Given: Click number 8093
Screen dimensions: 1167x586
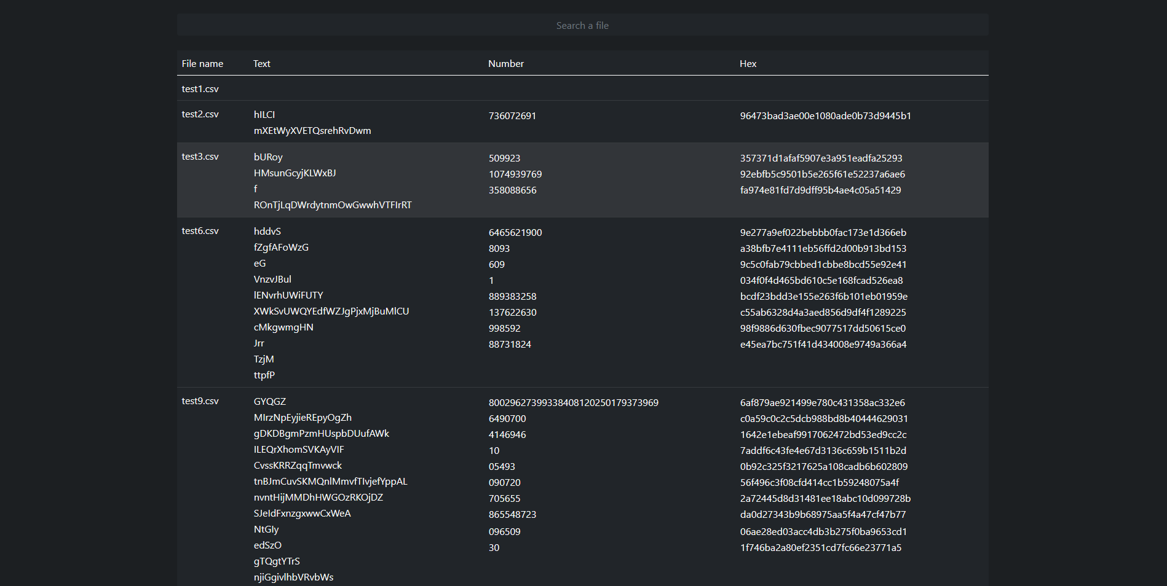Looking at the screenshot, I should pyautogui.click(x=499, y=249).
